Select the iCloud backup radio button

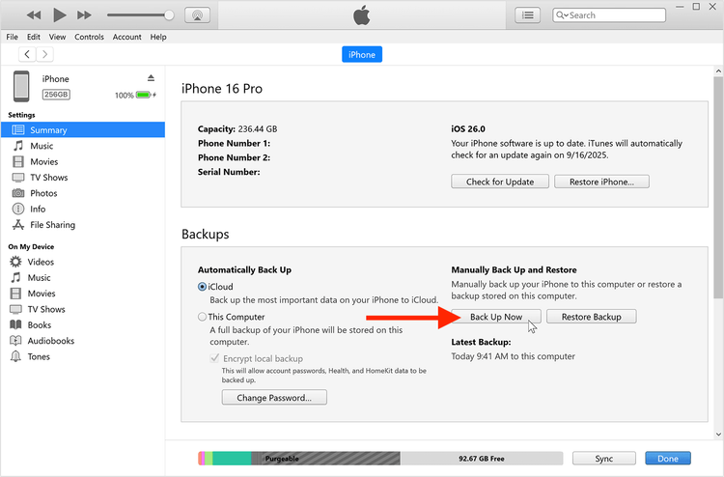[202, 287]
